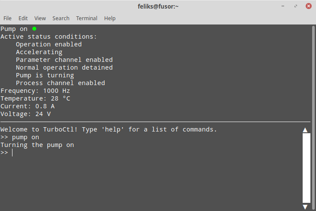This screenshot has width=316, height=211.
Task: Click the 'Frequency: 1000 Hz' readout
Action: pos(35,91)
